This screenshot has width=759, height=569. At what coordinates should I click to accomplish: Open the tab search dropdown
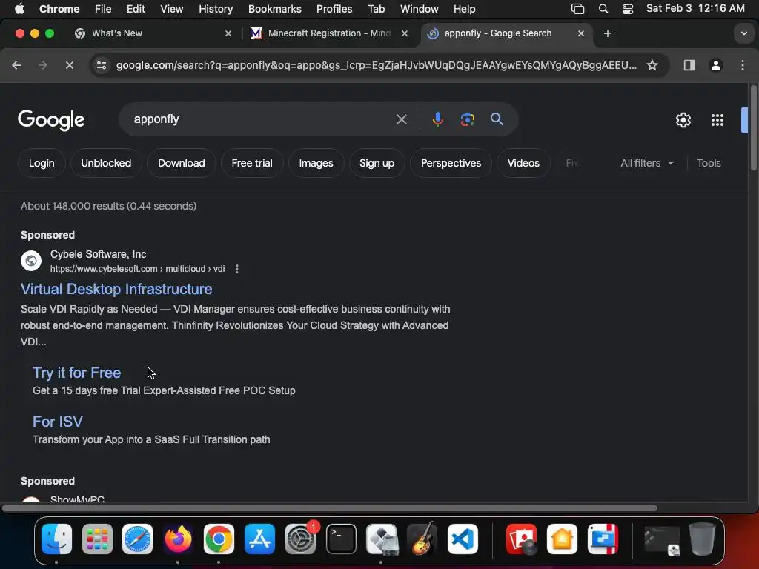click(x=744, y=33)
